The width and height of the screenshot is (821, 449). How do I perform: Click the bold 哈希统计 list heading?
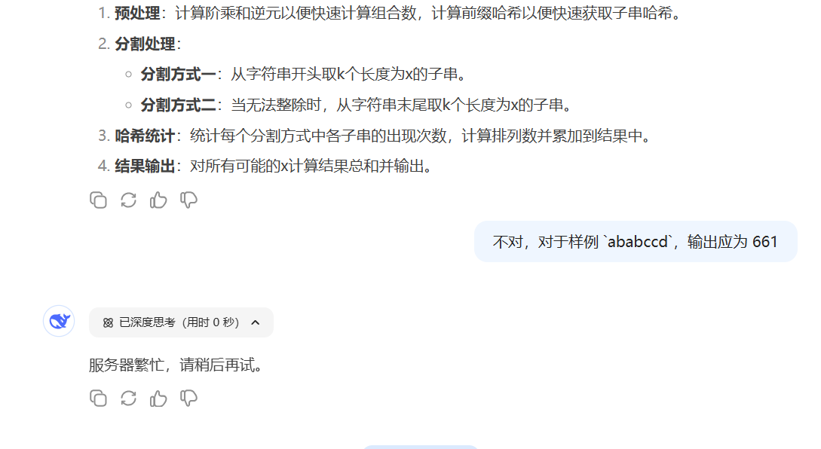pyautogui.click(x=145, y=136)
